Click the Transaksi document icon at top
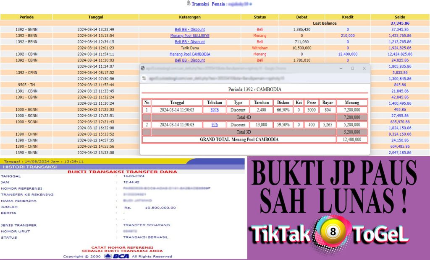 [x=188, y=3]
